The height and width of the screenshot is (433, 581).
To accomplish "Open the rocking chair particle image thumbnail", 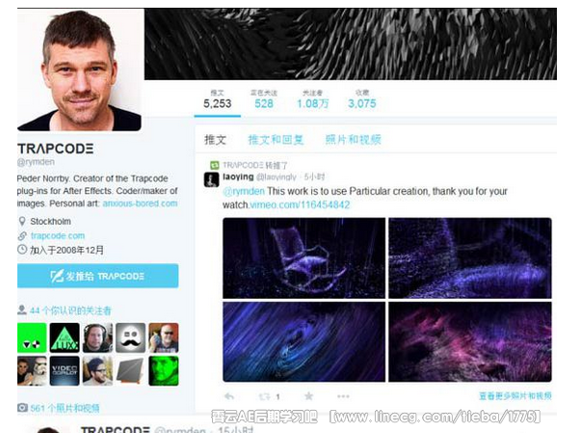I will coord(304,258).
